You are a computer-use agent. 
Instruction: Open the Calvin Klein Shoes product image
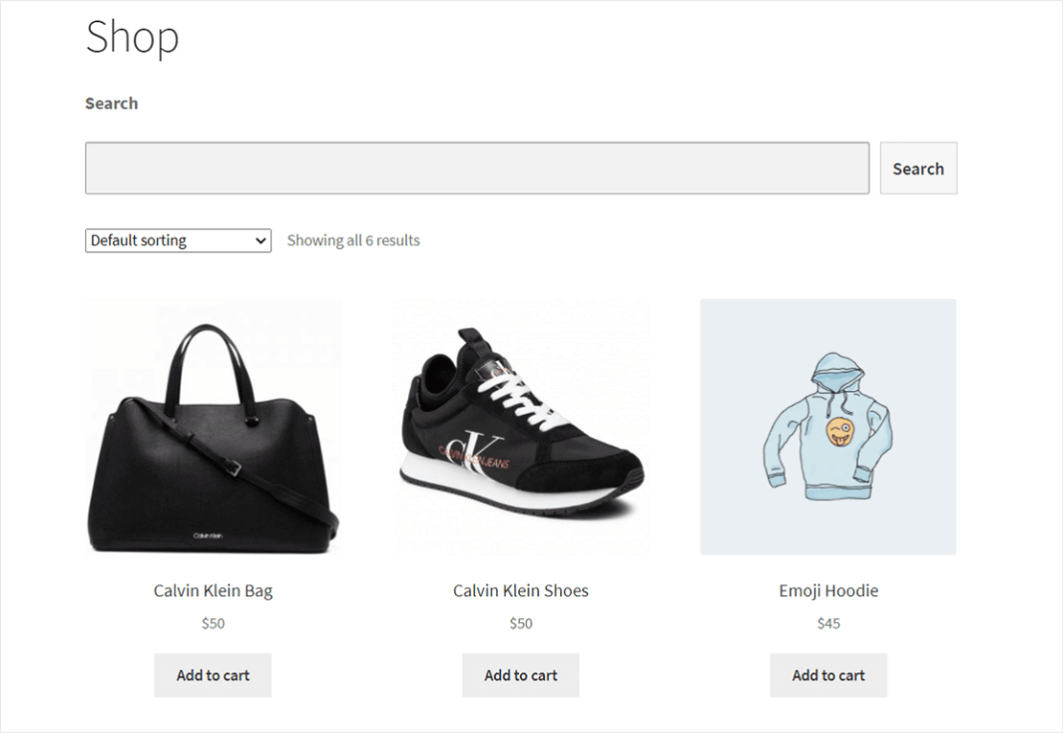point(521,427)
